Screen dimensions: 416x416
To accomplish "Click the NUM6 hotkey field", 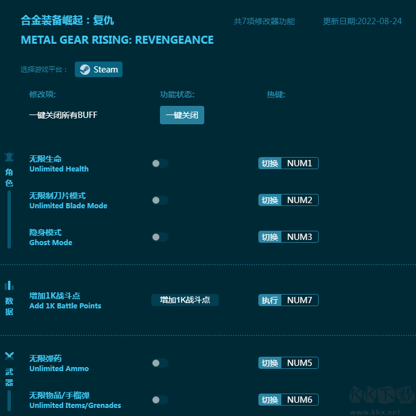I will click(299, 400).
